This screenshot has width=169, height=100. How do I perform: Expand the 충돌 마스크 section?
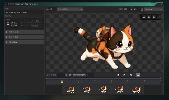tap(24, 37)
